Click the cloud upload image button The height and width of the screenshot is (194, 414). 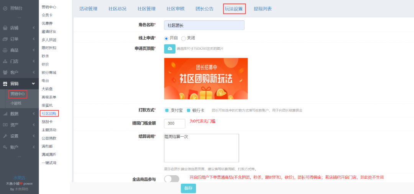(x=170, y=49)
